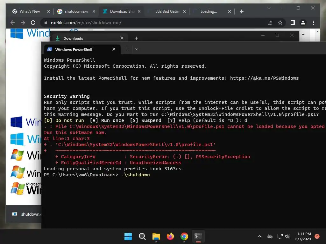326x244 pixels.
Task: Open taskbar Search
Action: point(142,236)
